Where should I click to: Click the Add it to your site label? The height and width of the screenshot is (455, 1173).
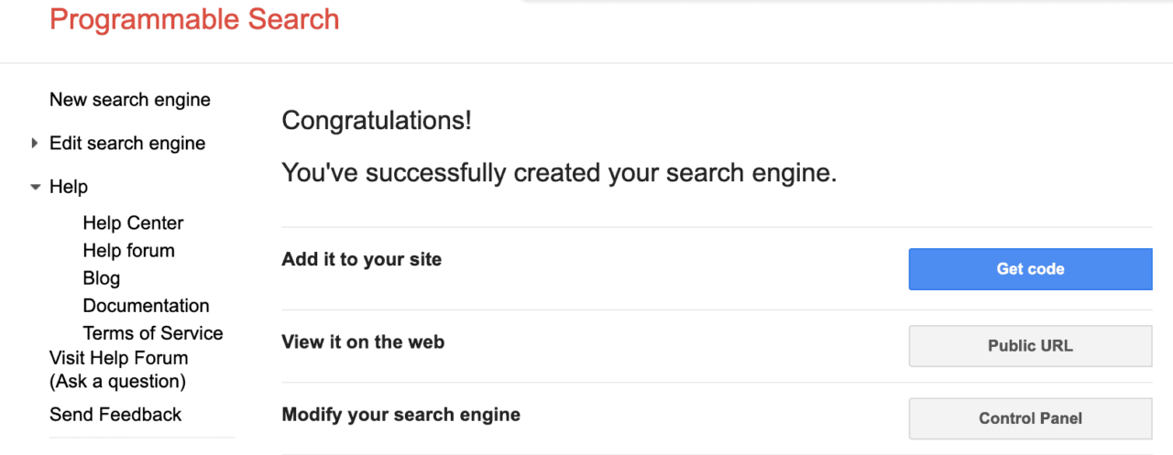(x=362, y=260)
